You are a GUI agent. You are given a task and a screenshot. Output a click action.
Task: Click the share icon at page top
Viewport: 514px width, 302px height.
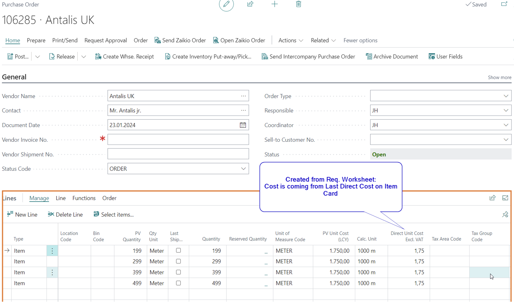coord(250,4)
